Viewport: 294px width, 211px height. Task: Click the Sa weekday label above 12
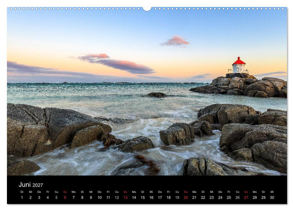click(117, 192)
